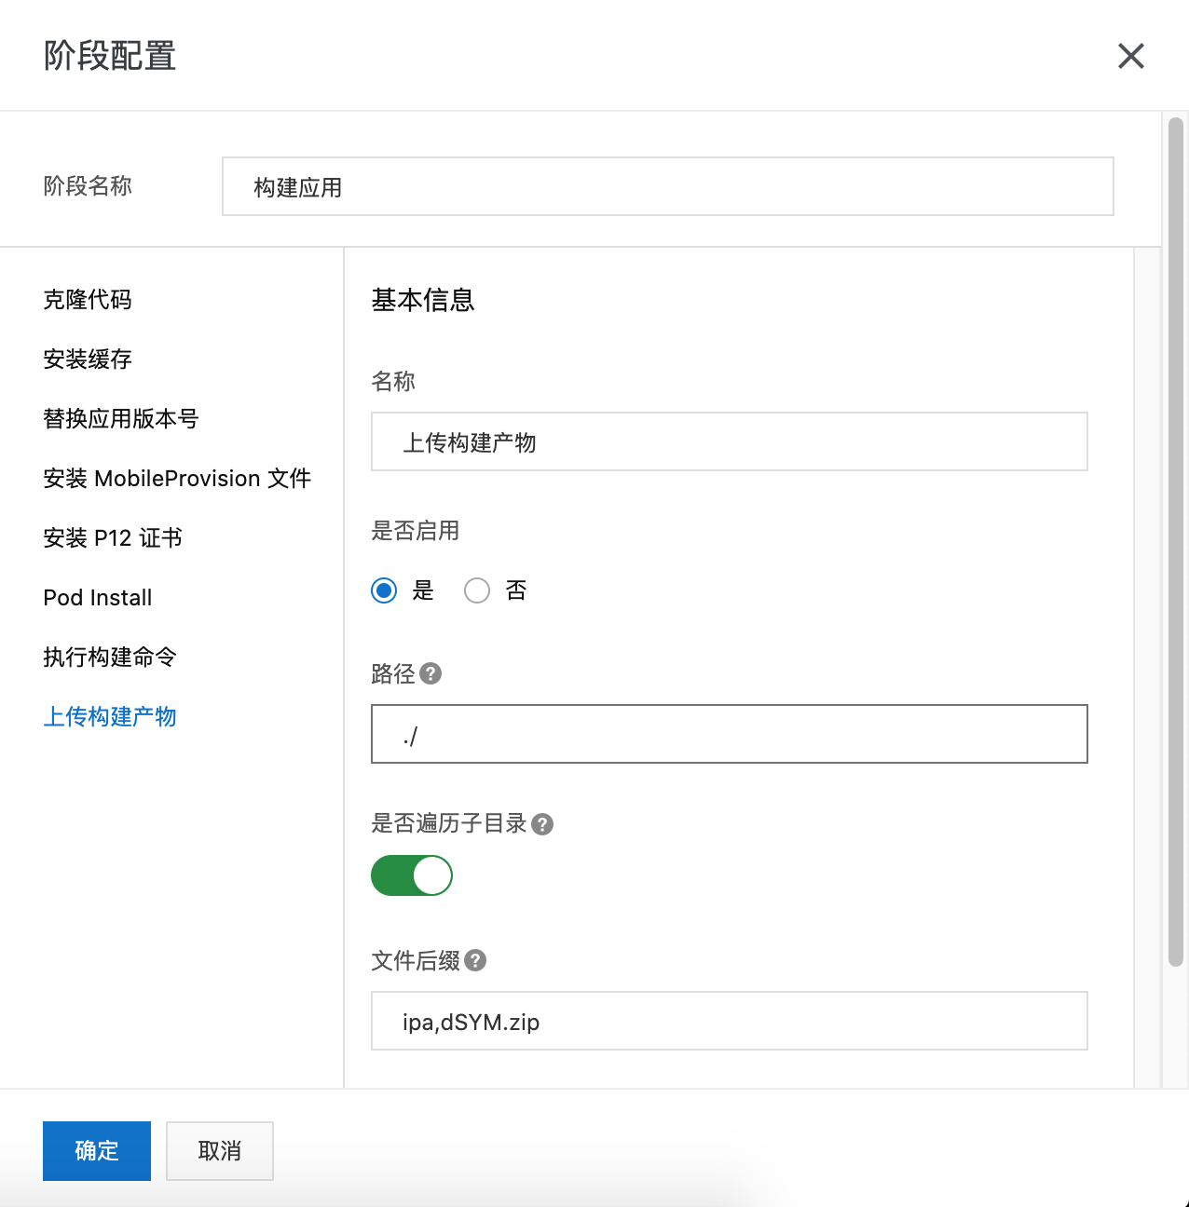Open the 替换应用版本号 step
The height and width of the screenshot is (1207, 1189).
click(x=121, y=419)
